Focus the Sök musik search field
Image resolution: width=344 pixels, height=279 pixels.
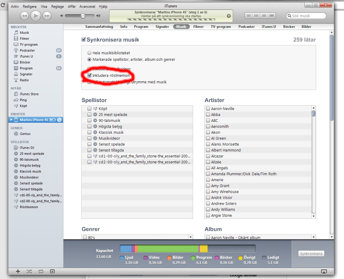[306, 16]
